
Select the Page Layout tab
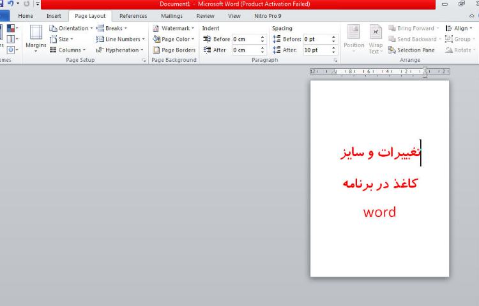[90, 16]
